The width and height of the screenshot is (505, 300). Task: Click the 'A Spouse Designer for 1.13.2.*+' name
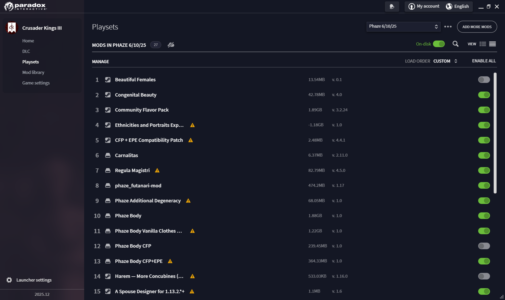(x=150, y=291)
